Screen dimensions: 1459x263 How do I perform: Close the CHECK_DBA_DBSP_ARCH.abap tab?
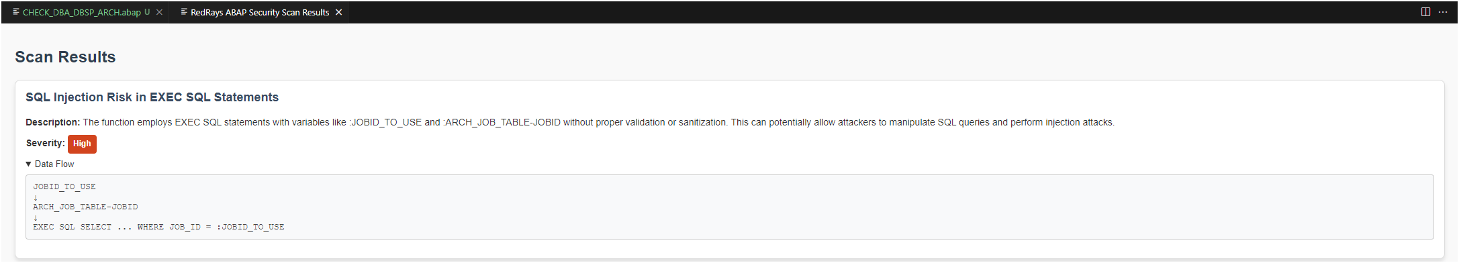pyautogui.click(x=159, y=12)
